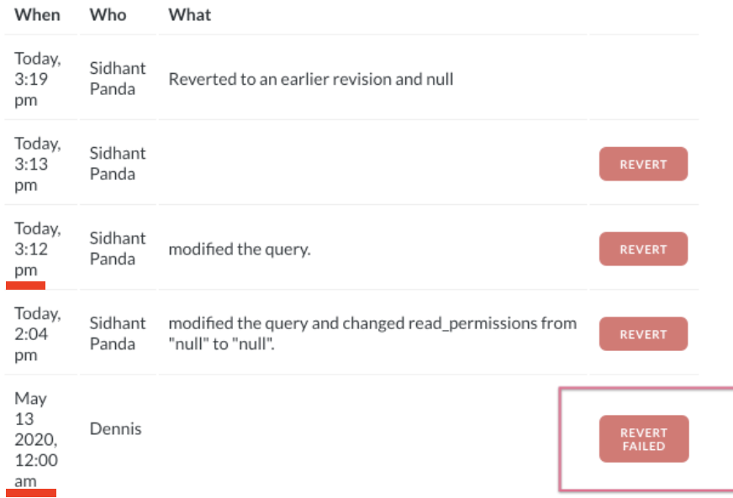The image size is (733, 498).
Task: Select the 'When' column header
Action: 37,14
